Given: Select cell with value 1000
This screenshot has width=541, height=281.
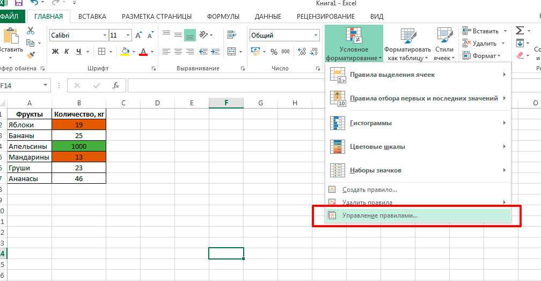Looking at the screenshot, I should pyautogui.click(x=79, y=146).
